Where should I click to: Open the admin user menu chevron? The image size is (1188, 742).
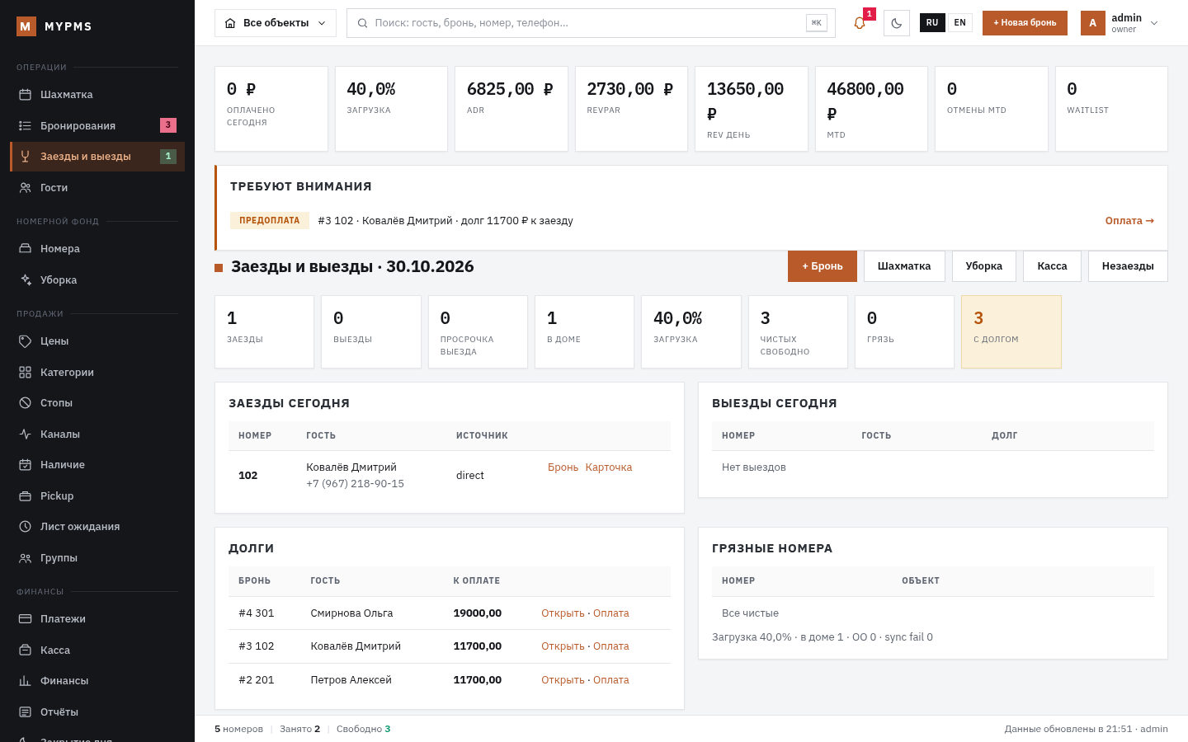1154,23
